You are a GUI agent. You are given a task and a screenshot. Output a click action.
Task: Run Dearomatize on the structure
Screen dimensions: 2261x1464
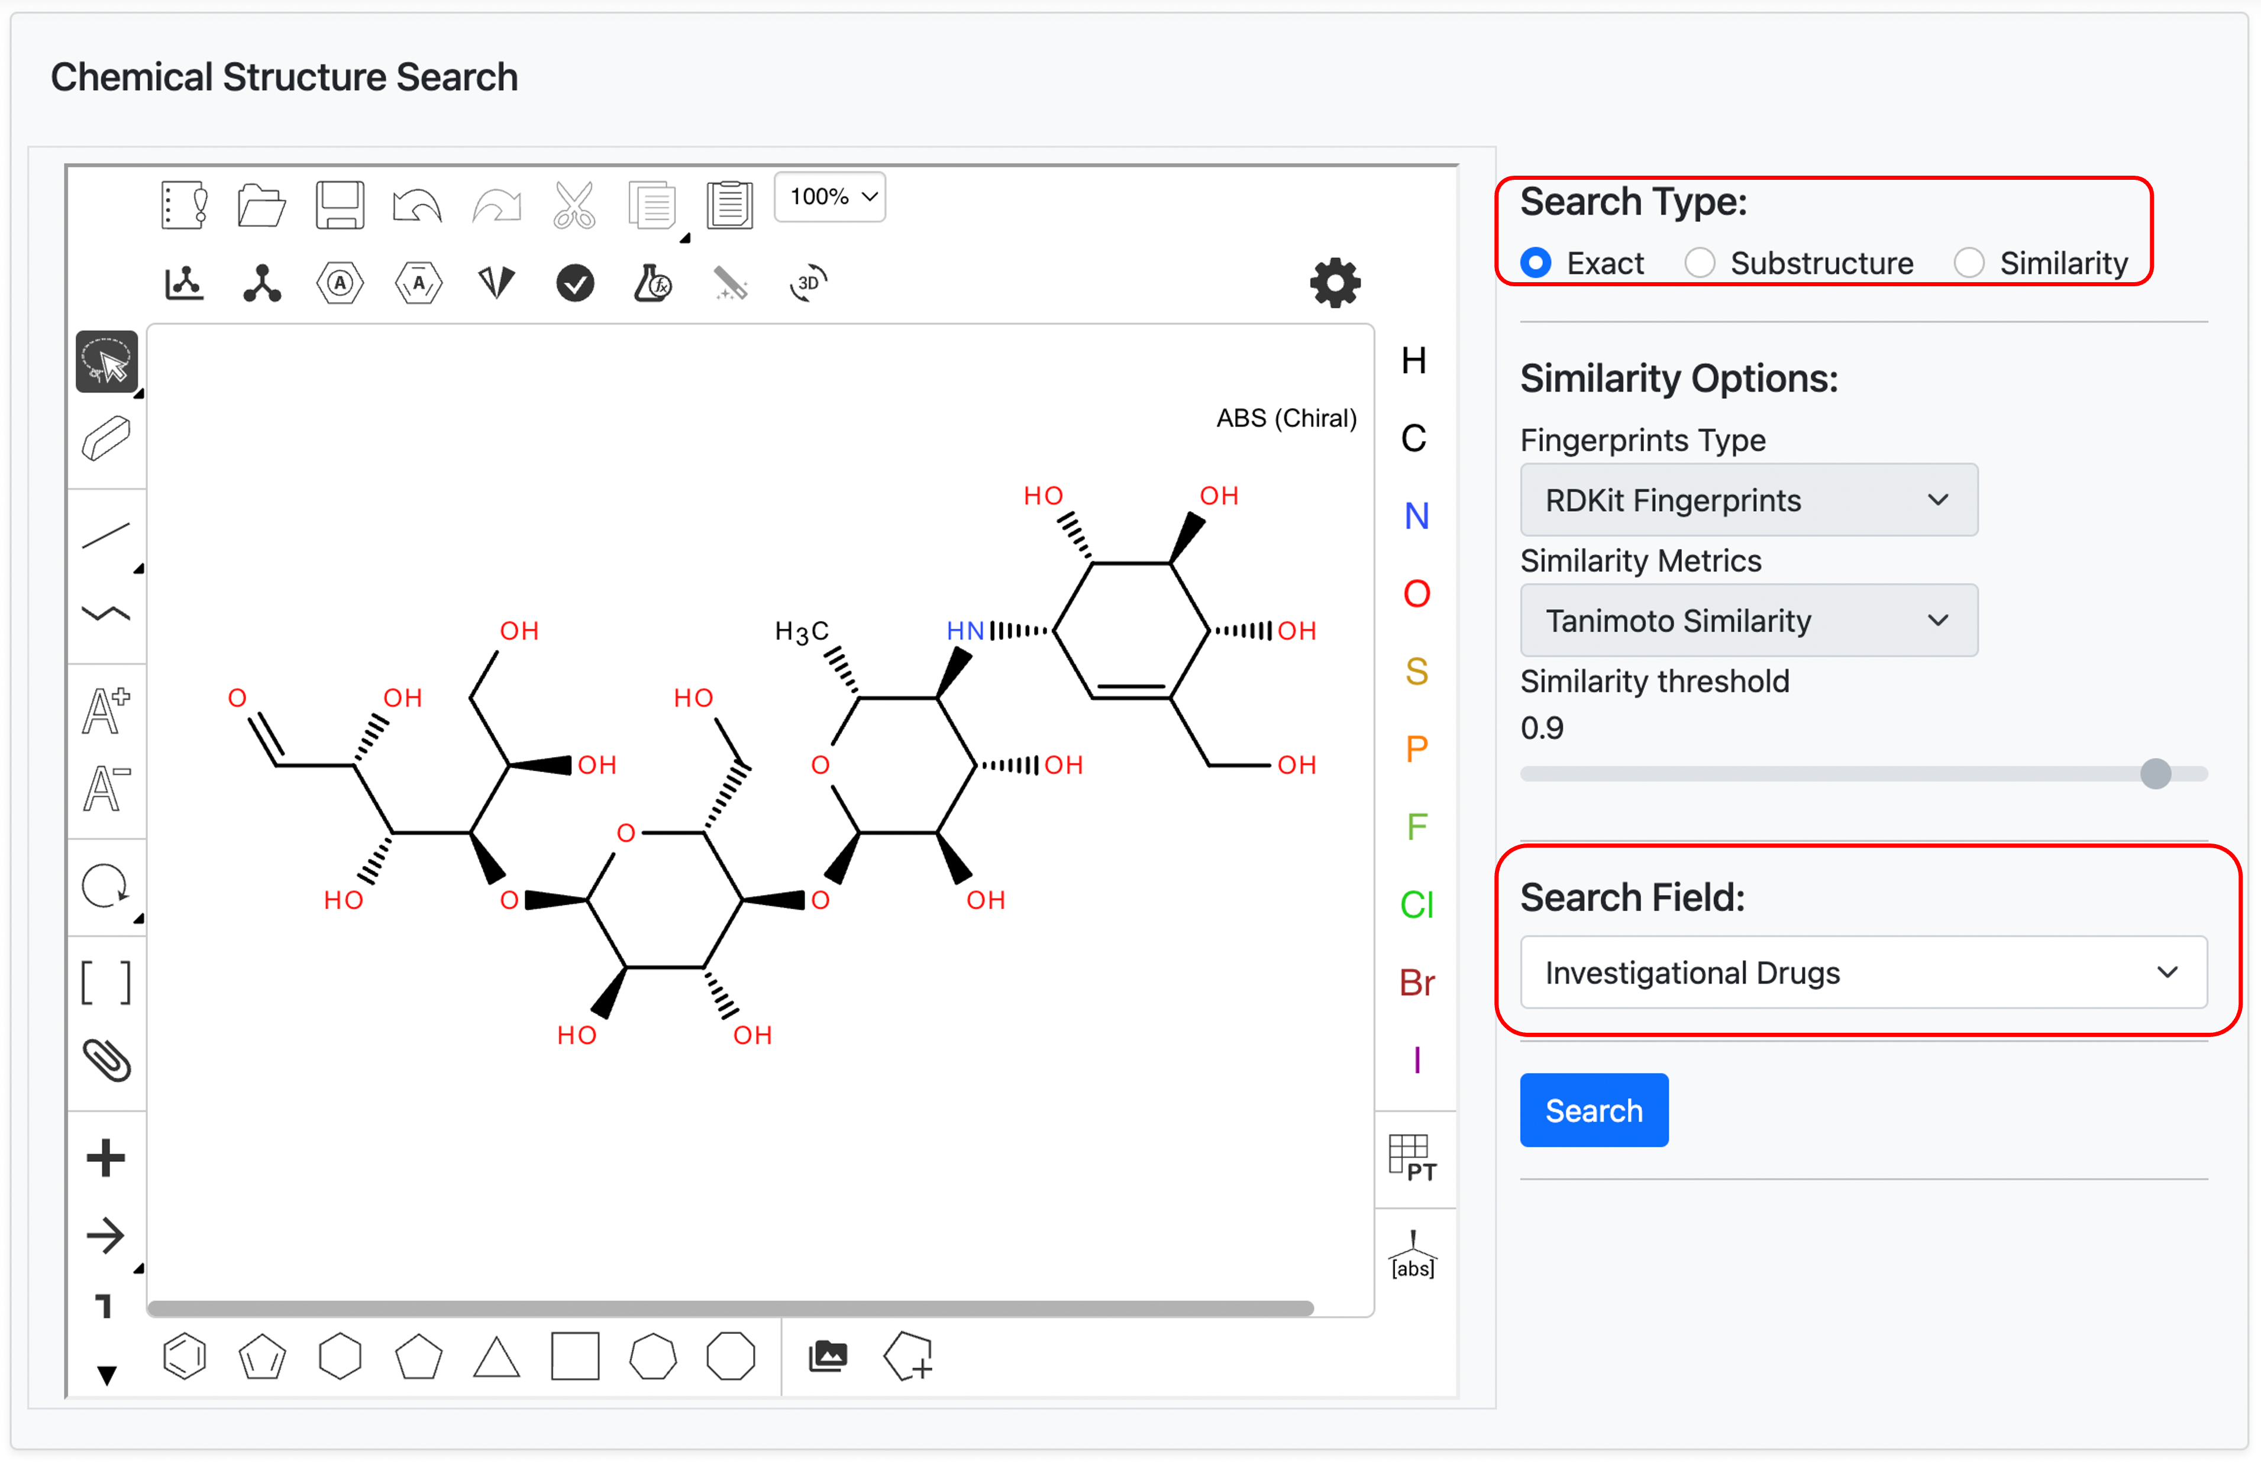(x=418, y=283)
